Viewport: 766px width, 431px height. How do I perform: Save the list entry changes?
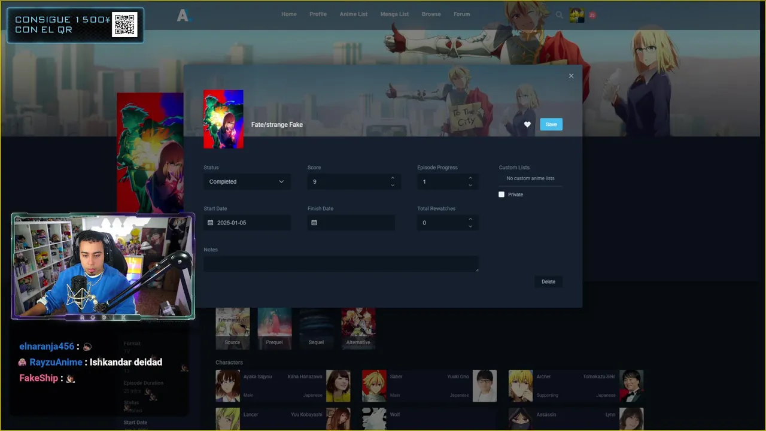click(551, 125)
